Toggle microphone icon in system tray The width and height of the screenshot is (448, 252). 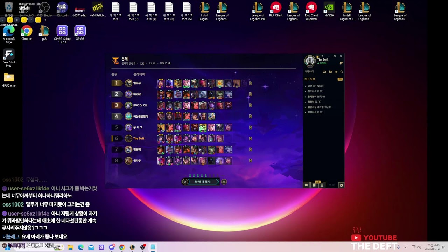coord(399,247)
